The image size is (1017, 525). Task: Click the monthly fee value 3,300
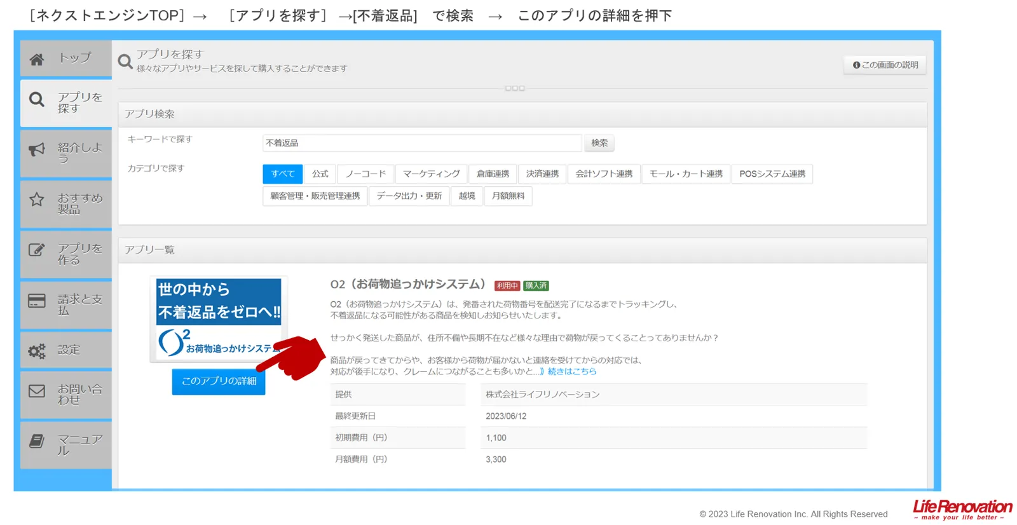[496, 460]
